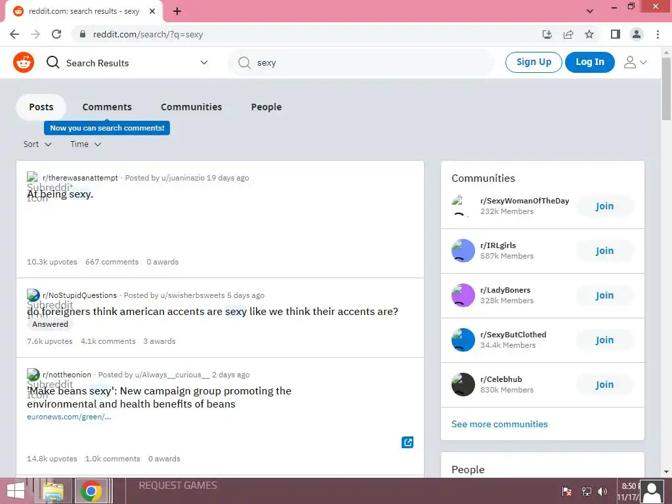Click Chrome icon in taskbar
The height and width of the screenshot is (504, 672).
click(91, 491)
